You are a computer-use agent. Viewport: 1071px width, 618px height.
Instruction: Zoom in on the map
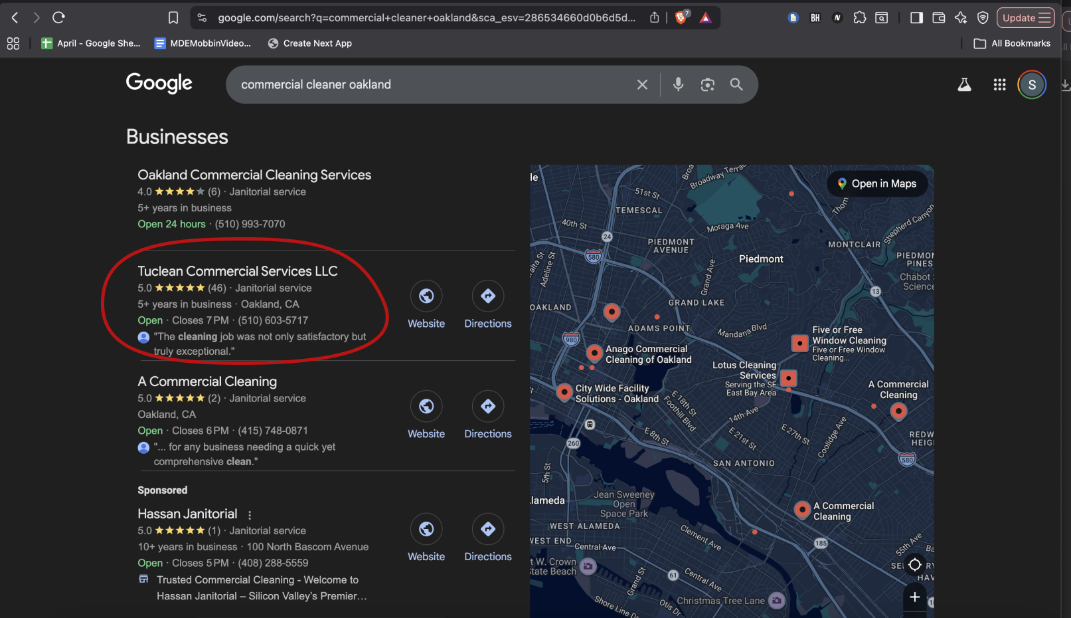tap(914, 597)
